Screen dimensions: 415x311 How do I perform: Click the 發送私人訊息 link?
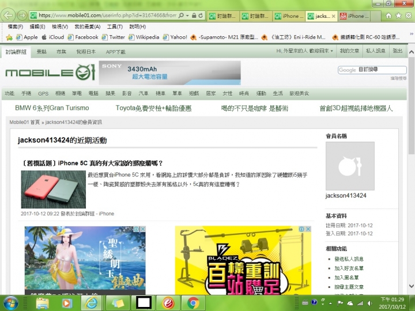(x=349, y=259)
